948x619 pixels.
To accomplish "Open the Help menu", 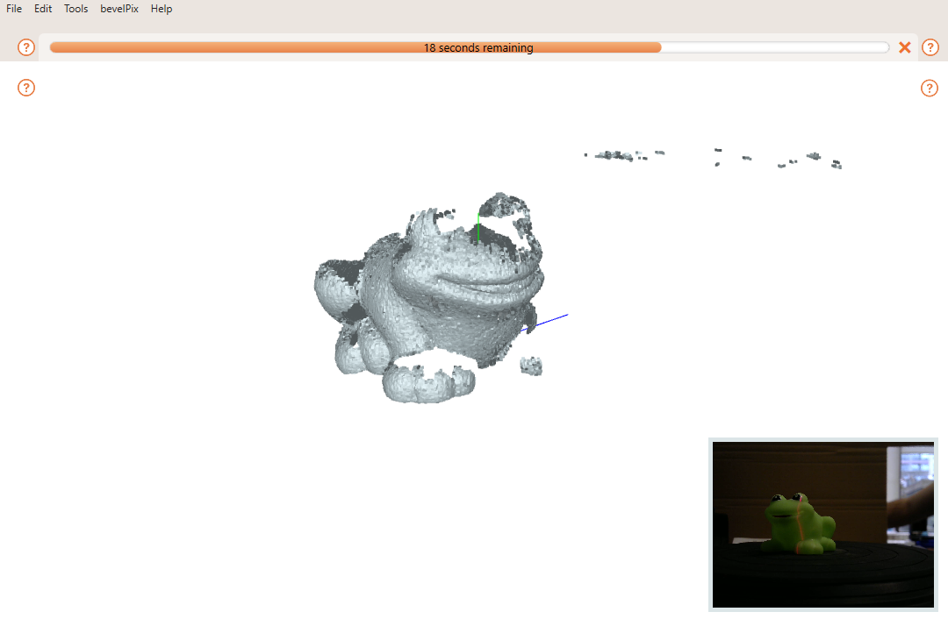I will [162, 9].
